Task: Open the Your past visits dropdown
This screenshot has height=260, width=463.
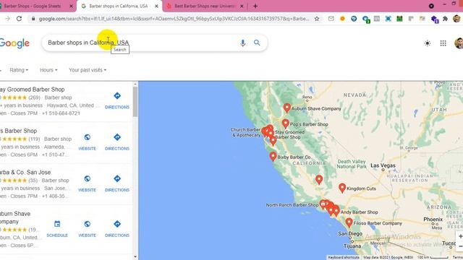Action: coord(88,70)
